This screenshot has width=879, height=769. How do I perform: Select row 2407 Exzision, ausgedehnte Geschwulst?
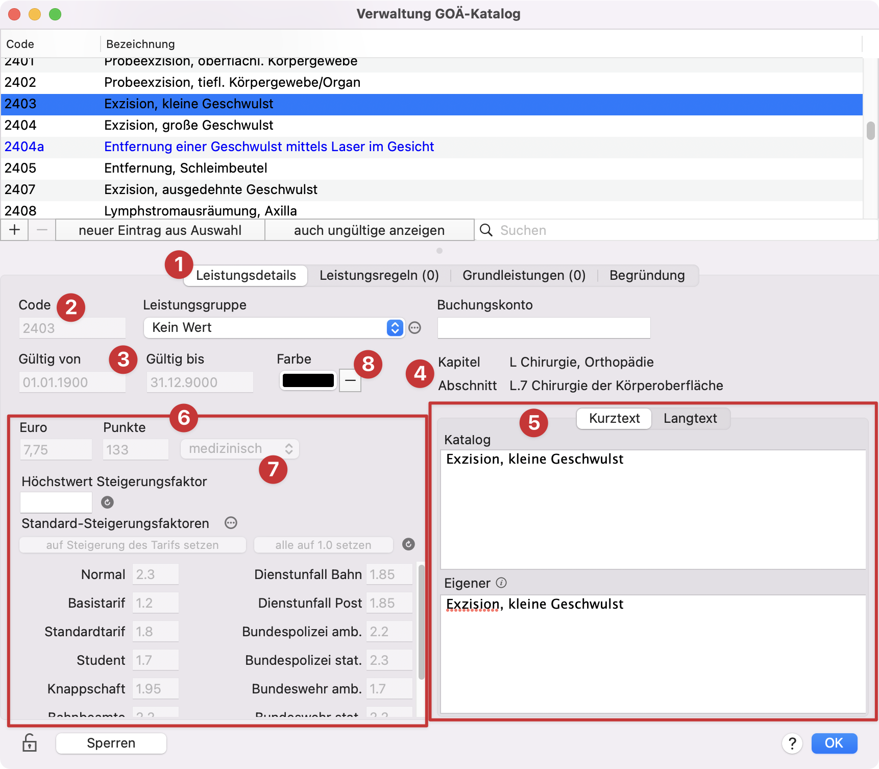432,189
